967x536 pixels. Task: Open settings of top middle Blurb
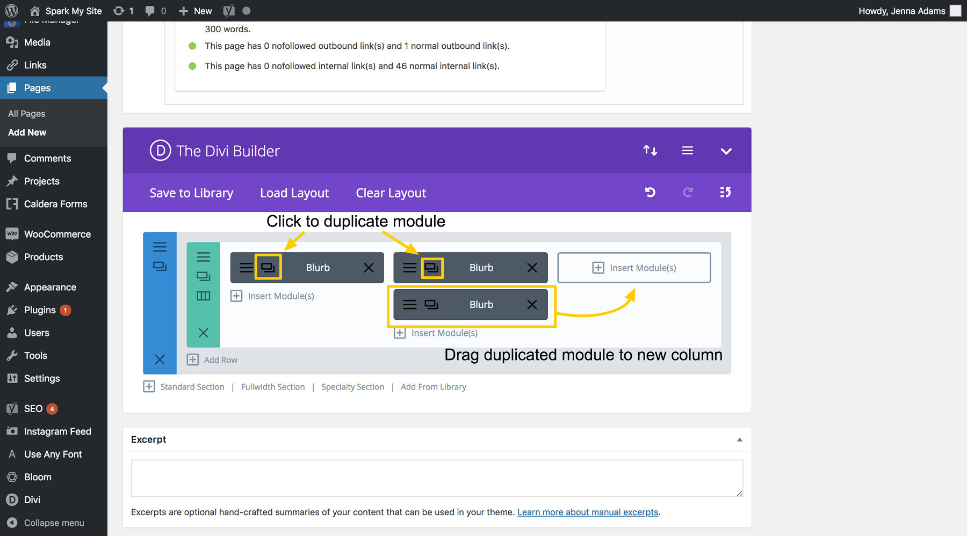tap(409, 268)
